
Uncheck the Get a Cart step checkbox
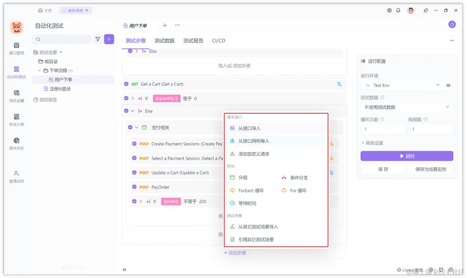coord(126,84)
